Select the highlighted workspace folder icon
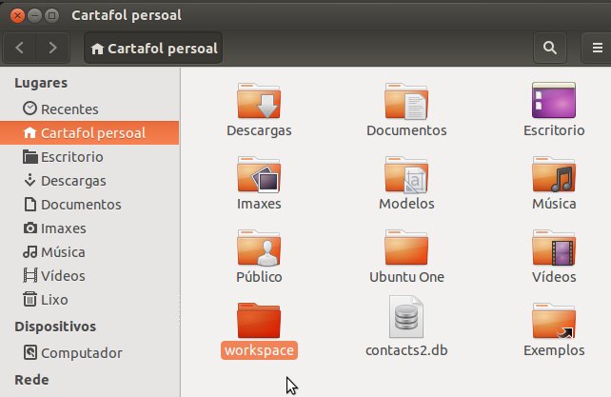Screen dimensions: 611x397 click(259, 320)
